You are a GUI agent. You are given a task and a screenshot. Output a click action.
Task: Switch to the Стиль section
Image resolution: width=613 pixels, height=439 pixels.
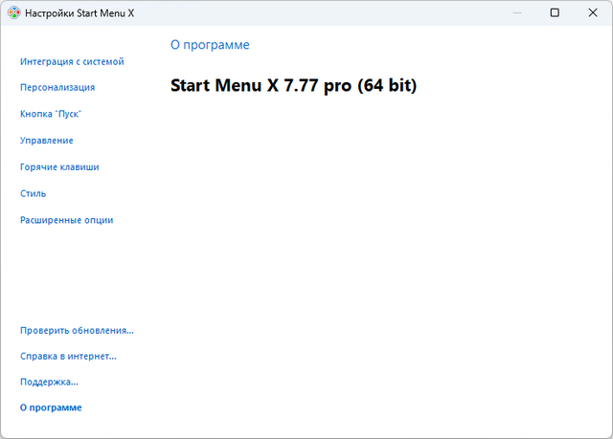tap(33, 193)
